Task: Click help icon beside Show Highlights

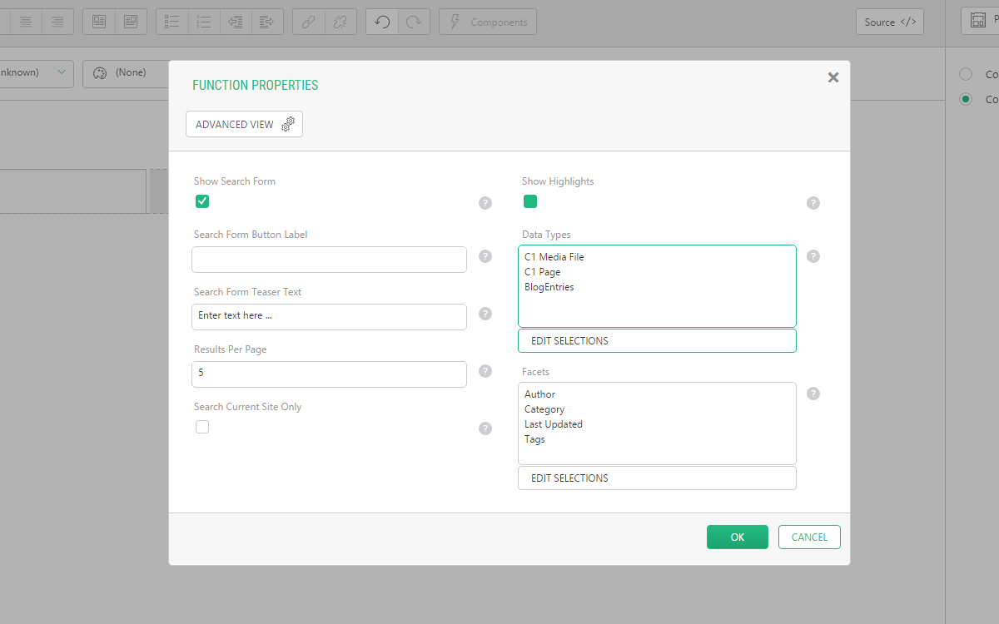Action: tap(813, 203)
